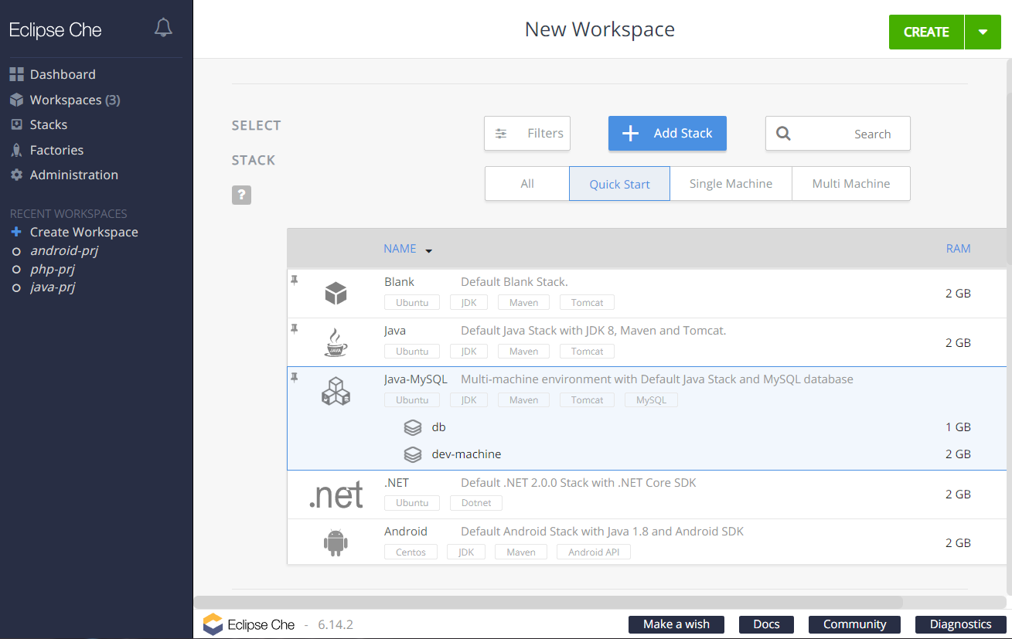1012x639 pixels.
Task: Open the Diagnostics footer button
Action: [960, 624]
